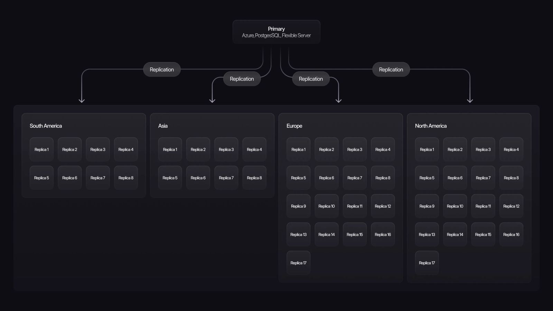Select Replica 8 in South America
553x311 pixels.
point(125,178)
